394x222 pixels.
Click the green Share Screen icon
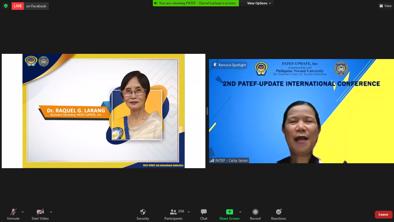(x=229, y=212)
